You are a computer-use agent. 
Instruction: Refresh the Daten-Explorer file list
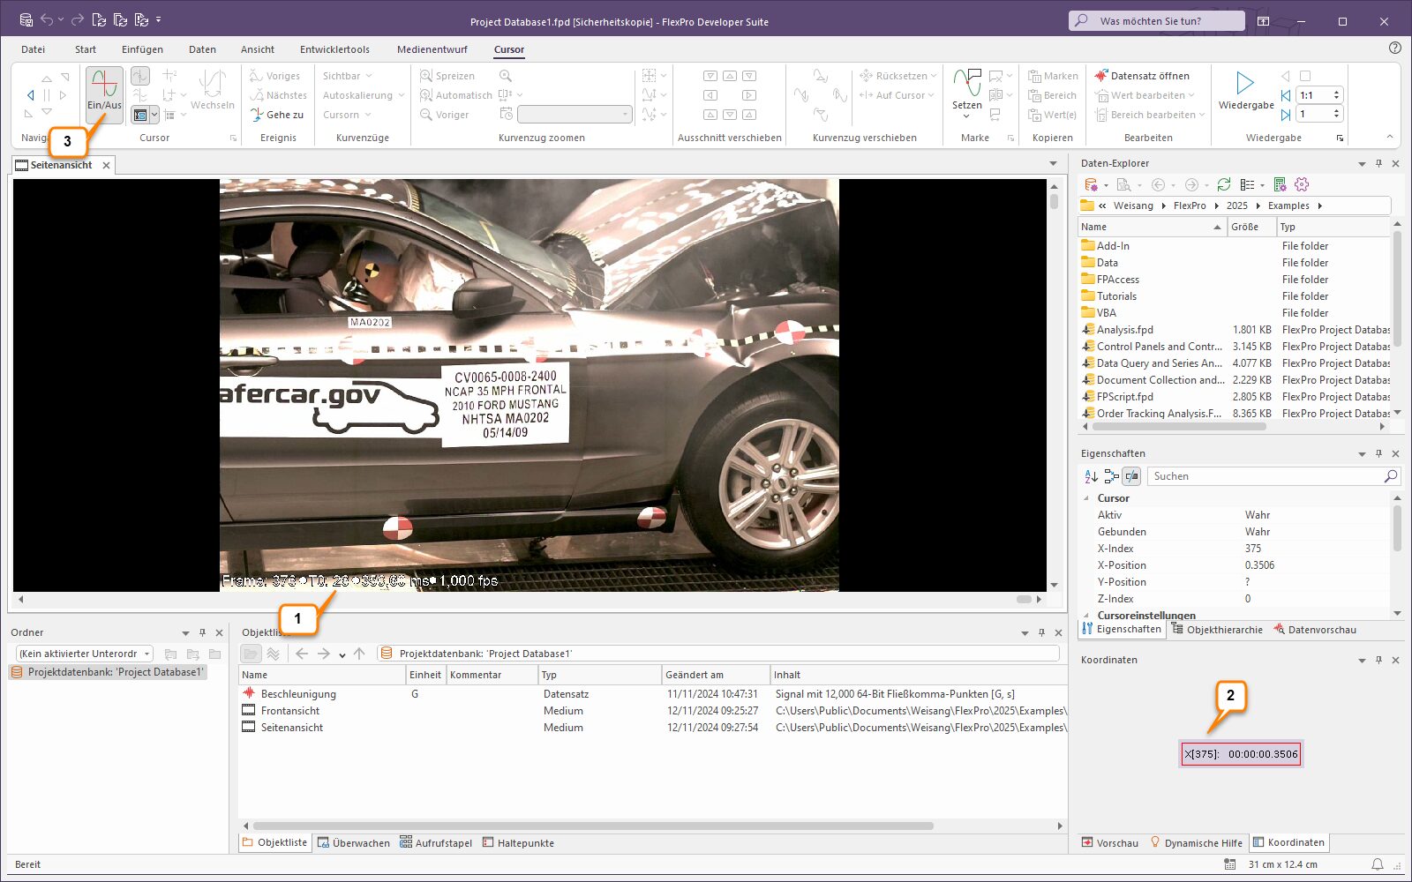[1223, 184]
